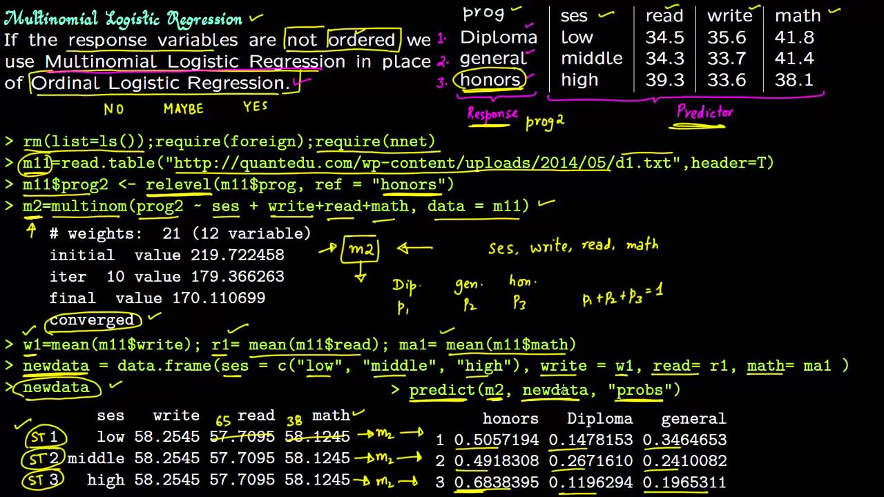This screenshot has height=497, width=884.
Task: Click probability 0.2671610 in row 2
Action: click(590, 460)
